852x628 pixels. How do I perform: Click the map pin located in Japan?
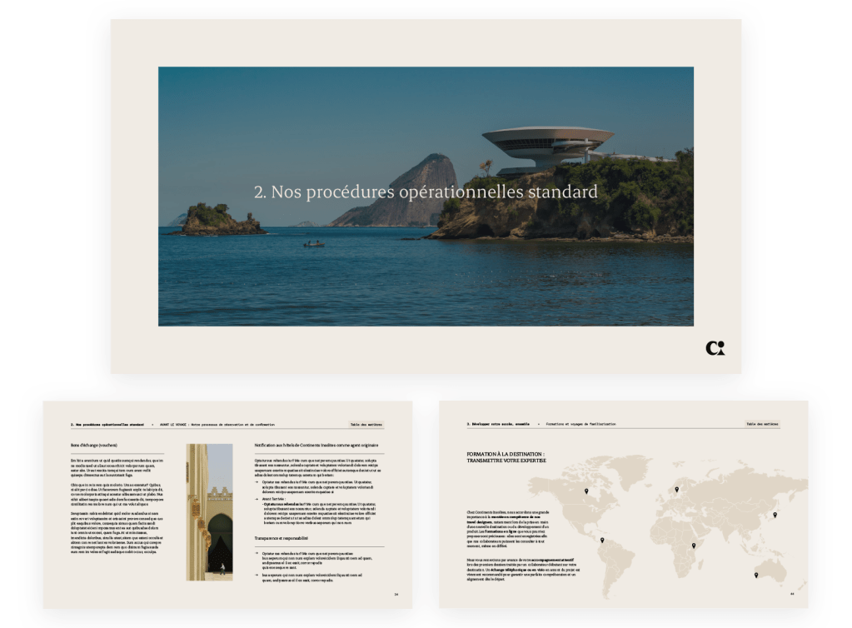point(775,514)
